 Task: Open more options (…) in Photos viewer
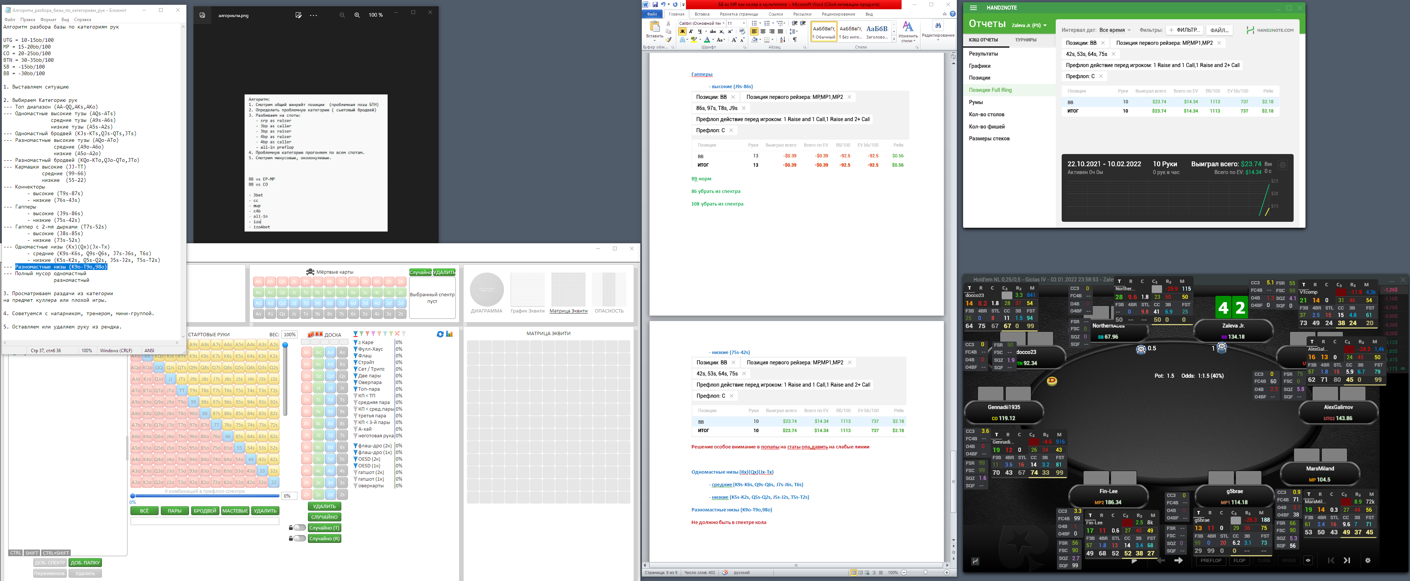pos(313,15)
